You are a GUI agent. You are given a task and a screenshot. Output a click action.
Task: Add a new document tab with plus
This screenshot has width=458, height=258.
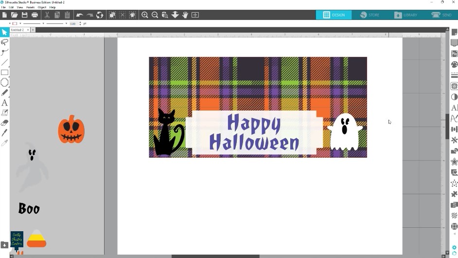33,30
